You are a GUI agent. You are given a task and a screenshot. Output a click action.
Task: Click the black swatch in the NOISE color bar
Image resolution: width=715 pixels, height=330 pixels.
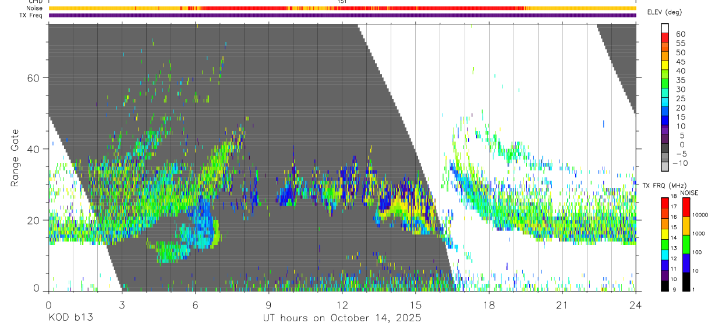tap(686, 282)
